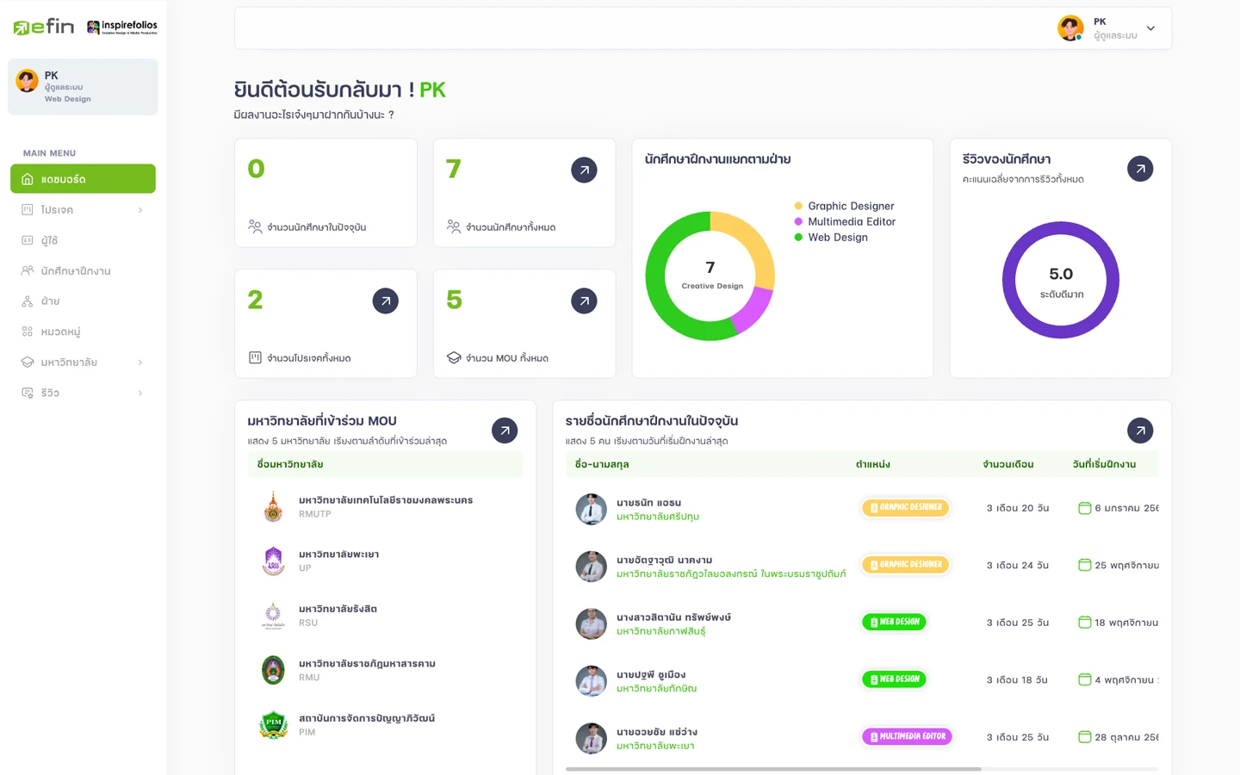Open total MOU card arrow icon
The height and width of the screenshot is (775, 1240).
tap(584, 301)
